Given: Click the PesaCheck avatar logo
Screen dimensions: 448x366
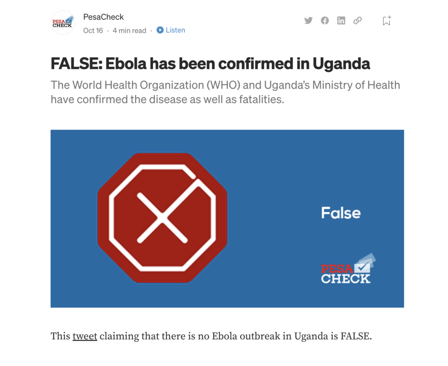Looking at the screenshot, I should point(63,23).
